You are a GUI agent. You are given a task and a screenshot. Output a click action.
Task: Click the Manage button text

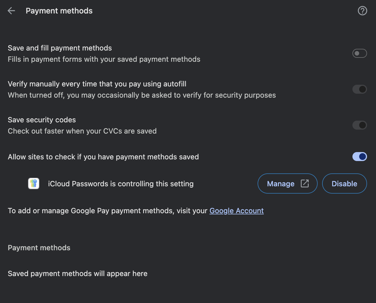click(281, 184)
